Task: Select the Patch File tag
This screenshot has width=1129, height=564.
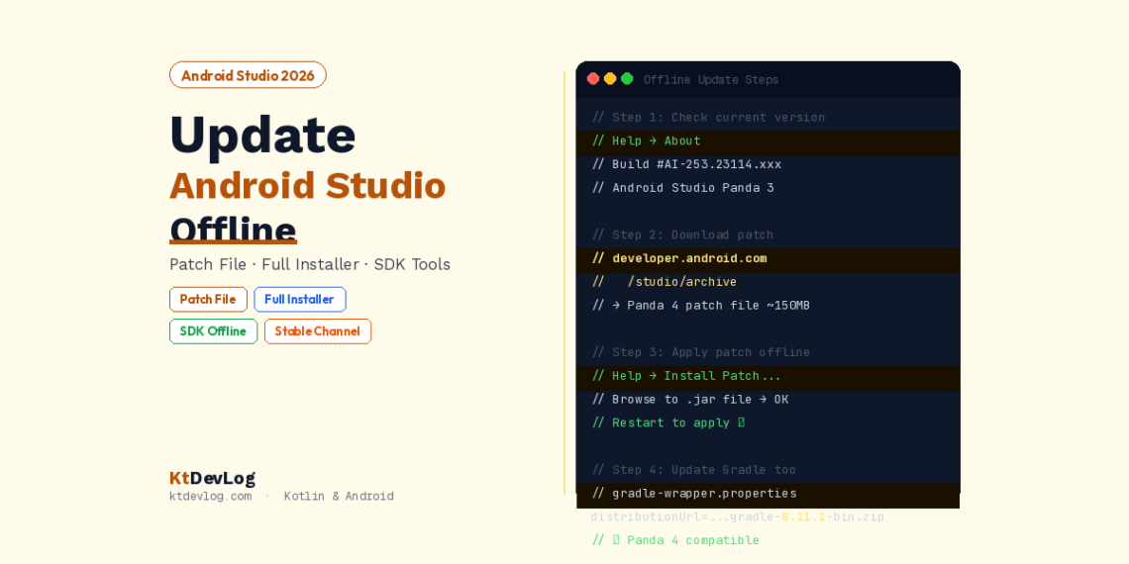Action: [208, 299]
